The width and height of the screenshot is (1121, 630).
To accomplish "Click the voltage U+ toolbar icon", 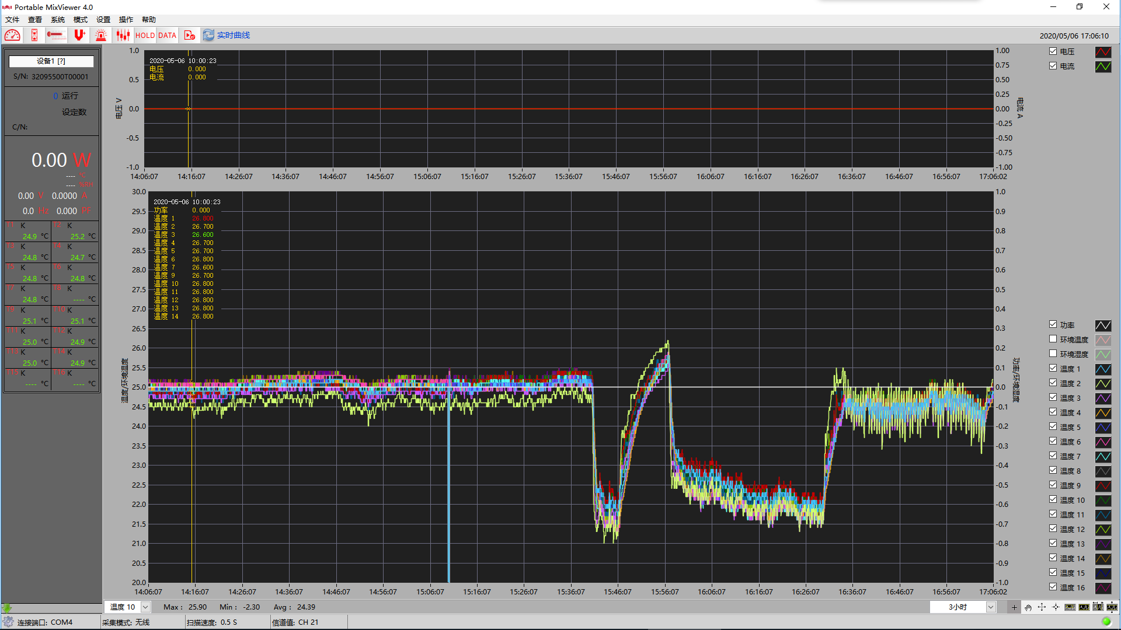I will tap(79, 35).
